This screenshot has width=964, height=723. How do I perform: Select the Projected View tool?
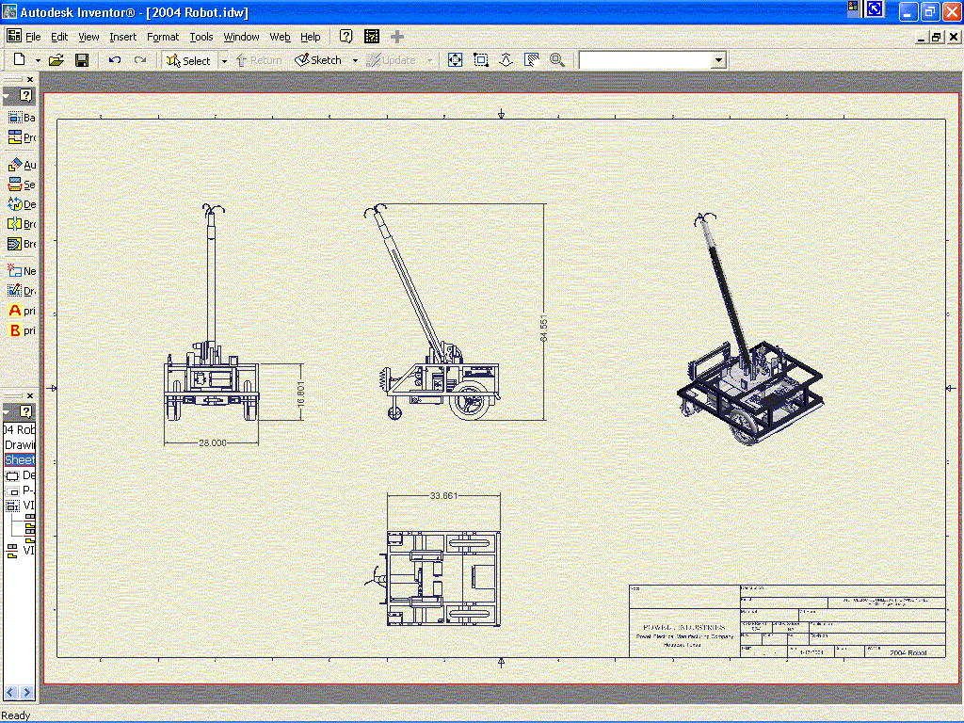point(21,137)
